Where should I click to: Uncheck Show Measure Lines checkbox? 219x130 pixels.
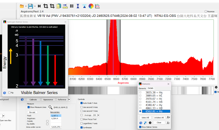(x=28, y=107)
